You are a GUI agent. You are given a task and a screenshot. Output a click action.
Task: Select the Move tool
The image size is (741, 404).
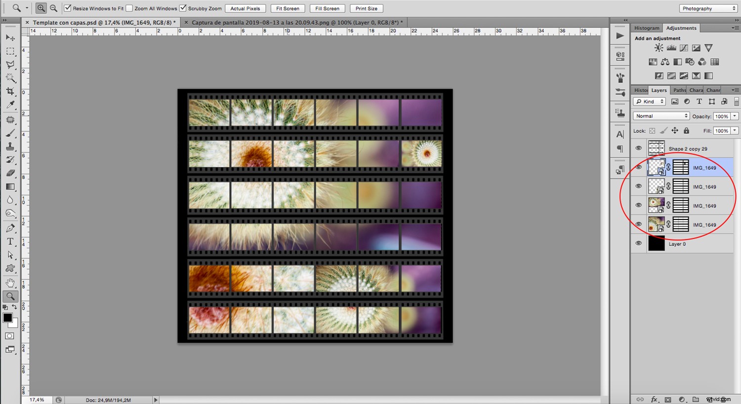(10, 37)
